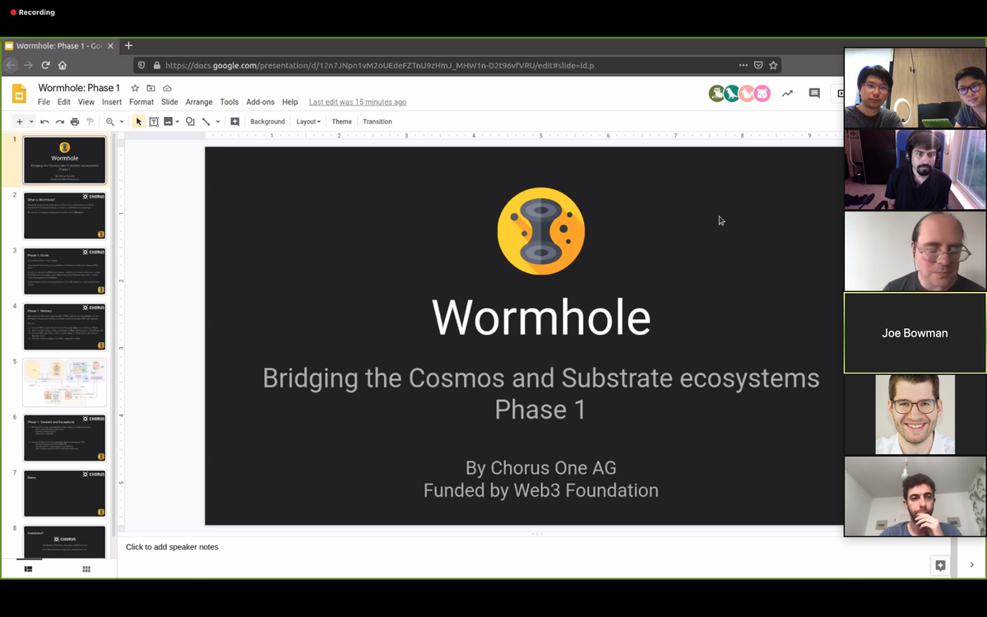
Task: Open the zoom level dropdown arrow
Action: 122,122
